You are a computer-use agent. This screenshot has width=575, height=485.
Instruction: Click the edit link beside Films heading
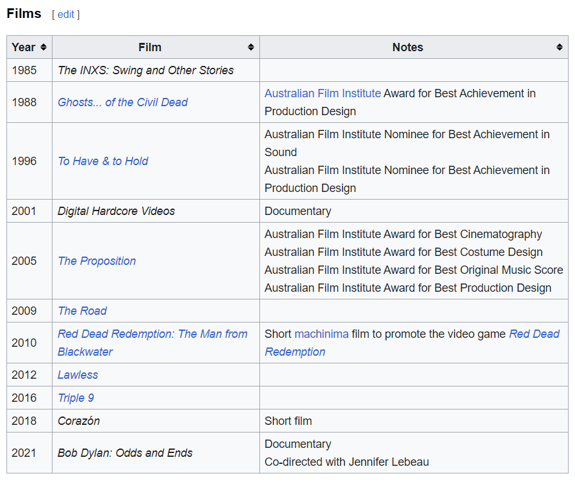(66, 14)
